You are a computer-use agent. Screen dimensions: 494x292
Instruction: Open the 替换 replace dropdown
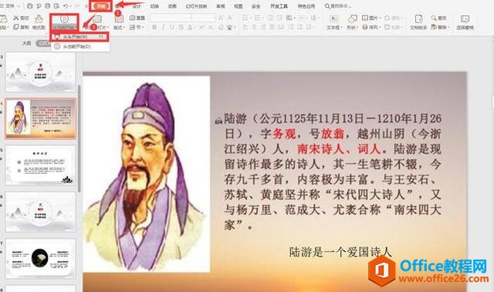point(440,28)
